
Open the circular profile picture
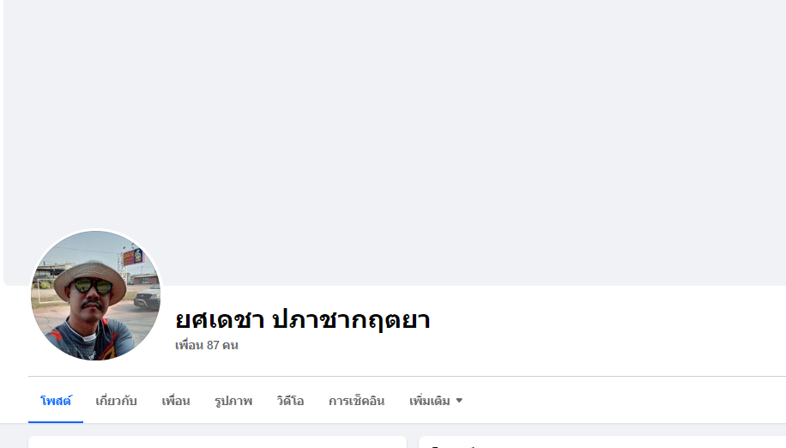[96, 295]
